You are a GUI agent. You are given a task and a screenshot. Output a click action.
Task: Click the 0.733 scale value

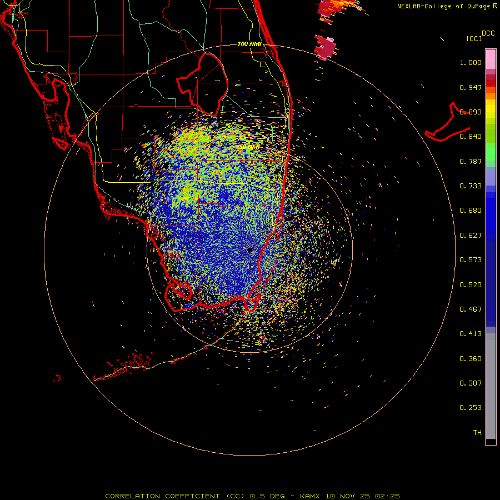point(471,186)
